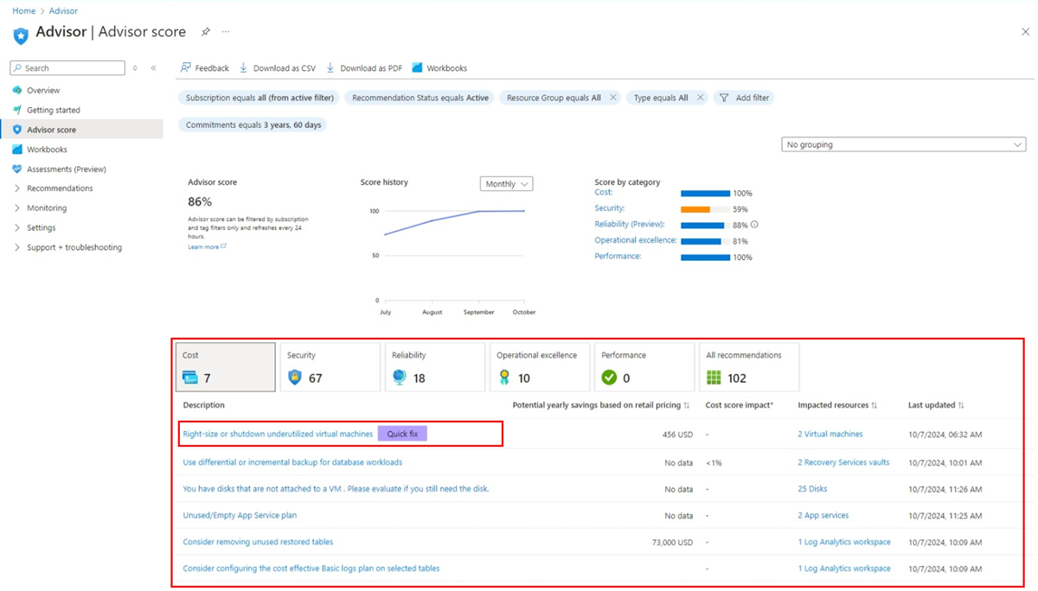Select the Download as PDF icon
This screenshot has width=1038, height=591.
(330, 67)
